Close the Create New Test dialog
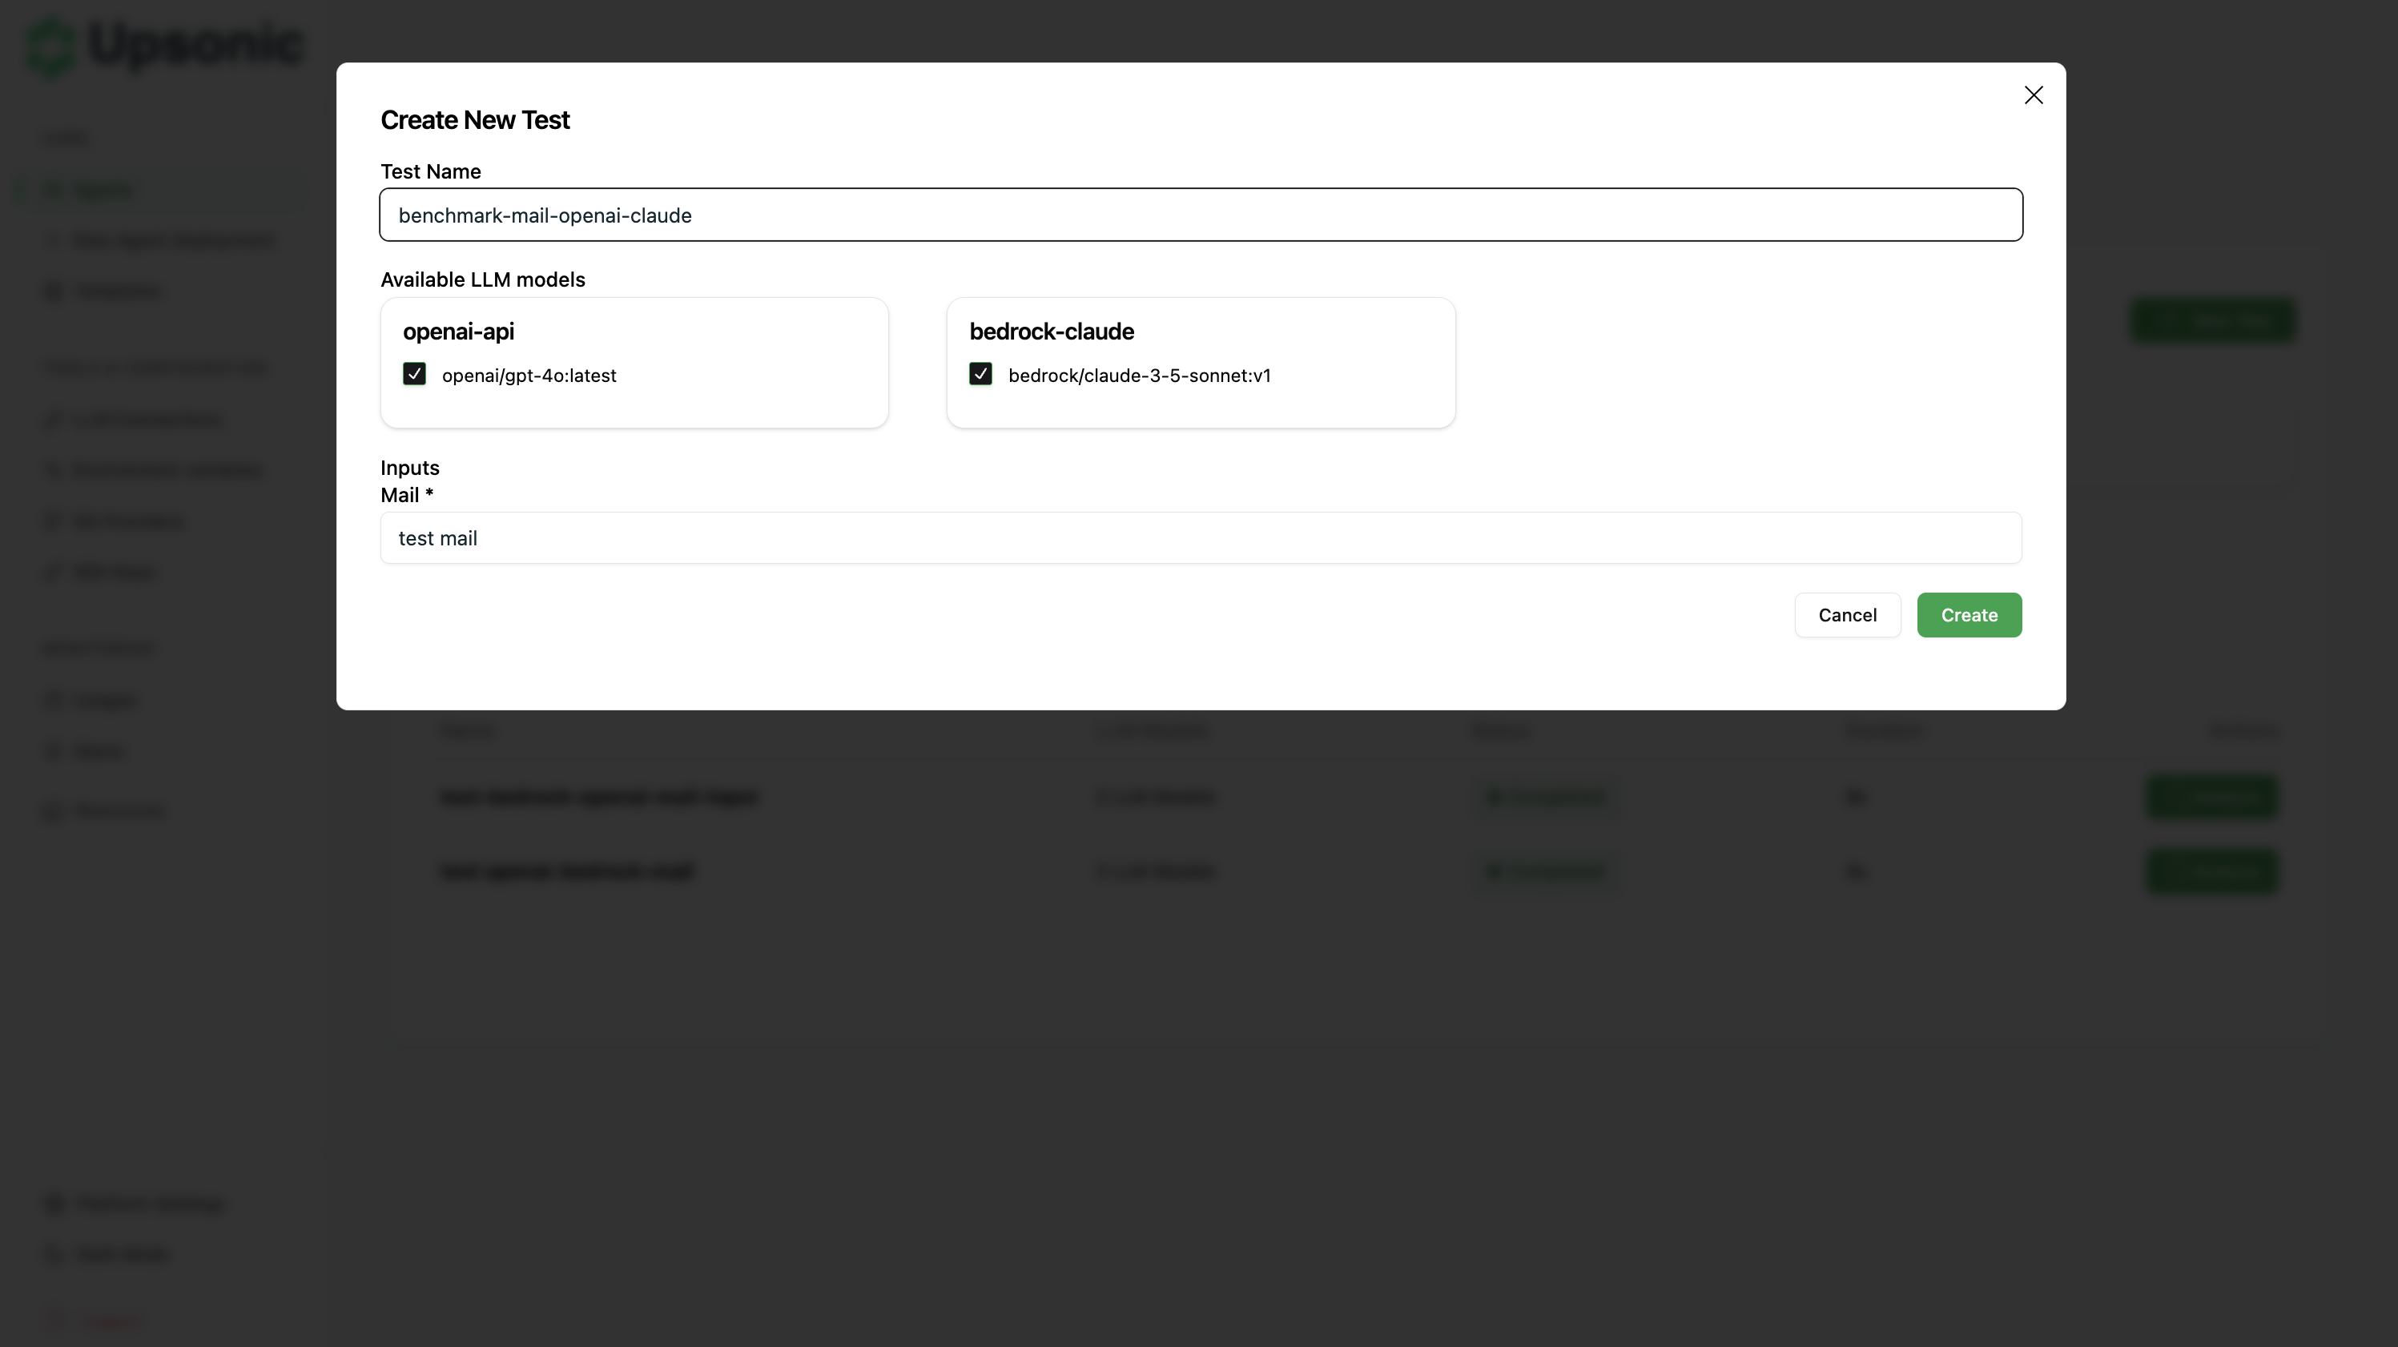The image size is (2398, 1347). [2033, 95]
